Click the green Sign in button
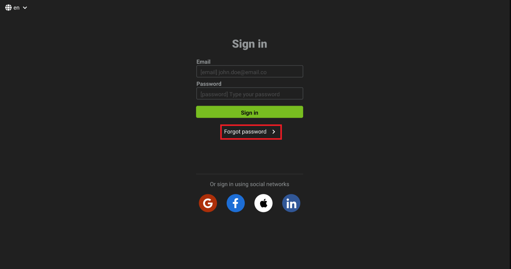 coord(250,112)
